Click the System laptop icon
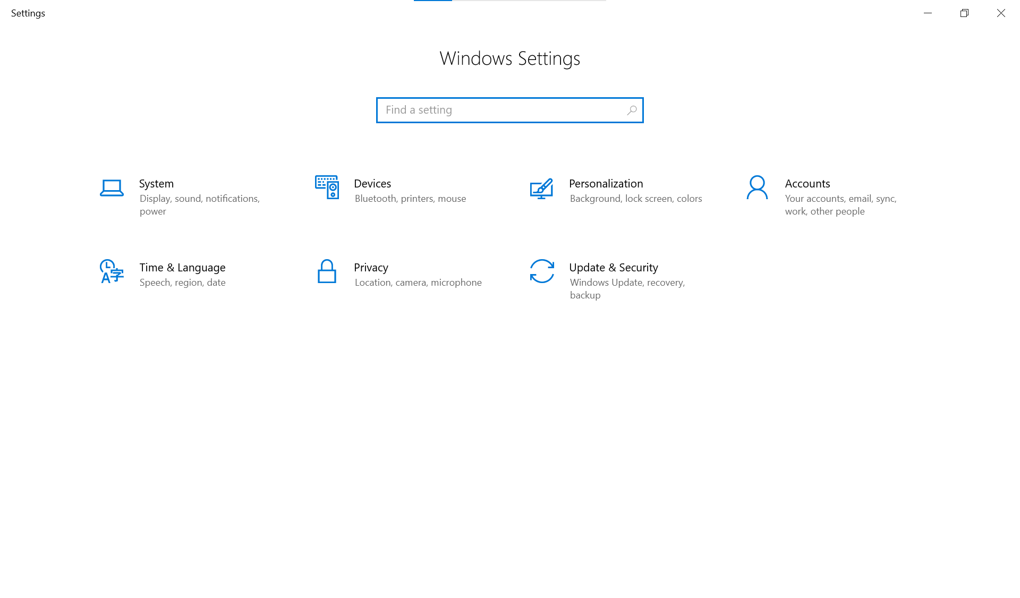The image size is (1020, 598). click(x=112, y=188)
